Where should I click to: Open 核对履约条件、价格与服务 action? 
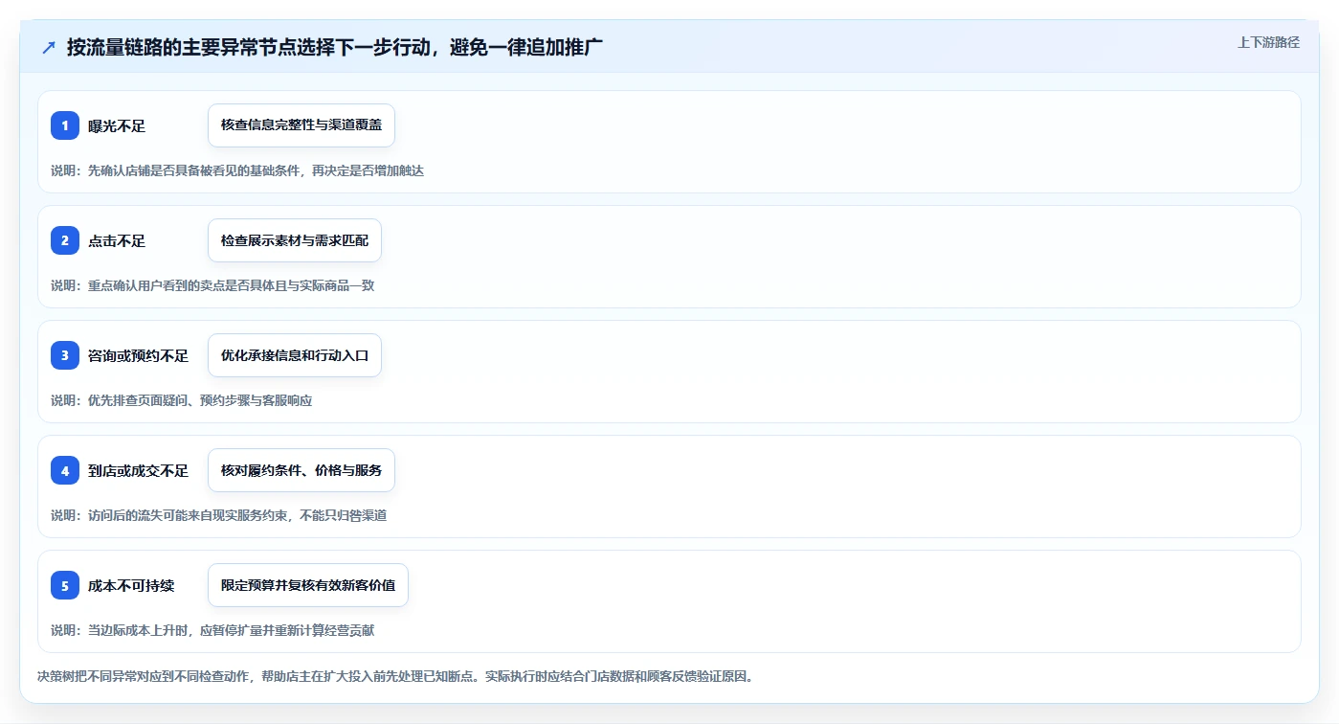pyautogui.click(x=301, y=470)
